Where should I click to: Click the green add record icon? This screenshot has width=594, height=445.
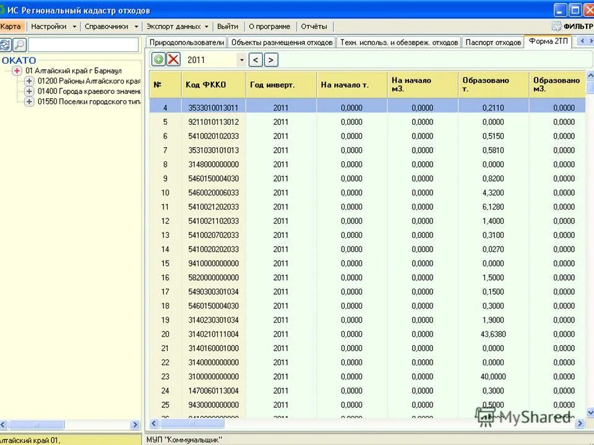pos(159,59)
